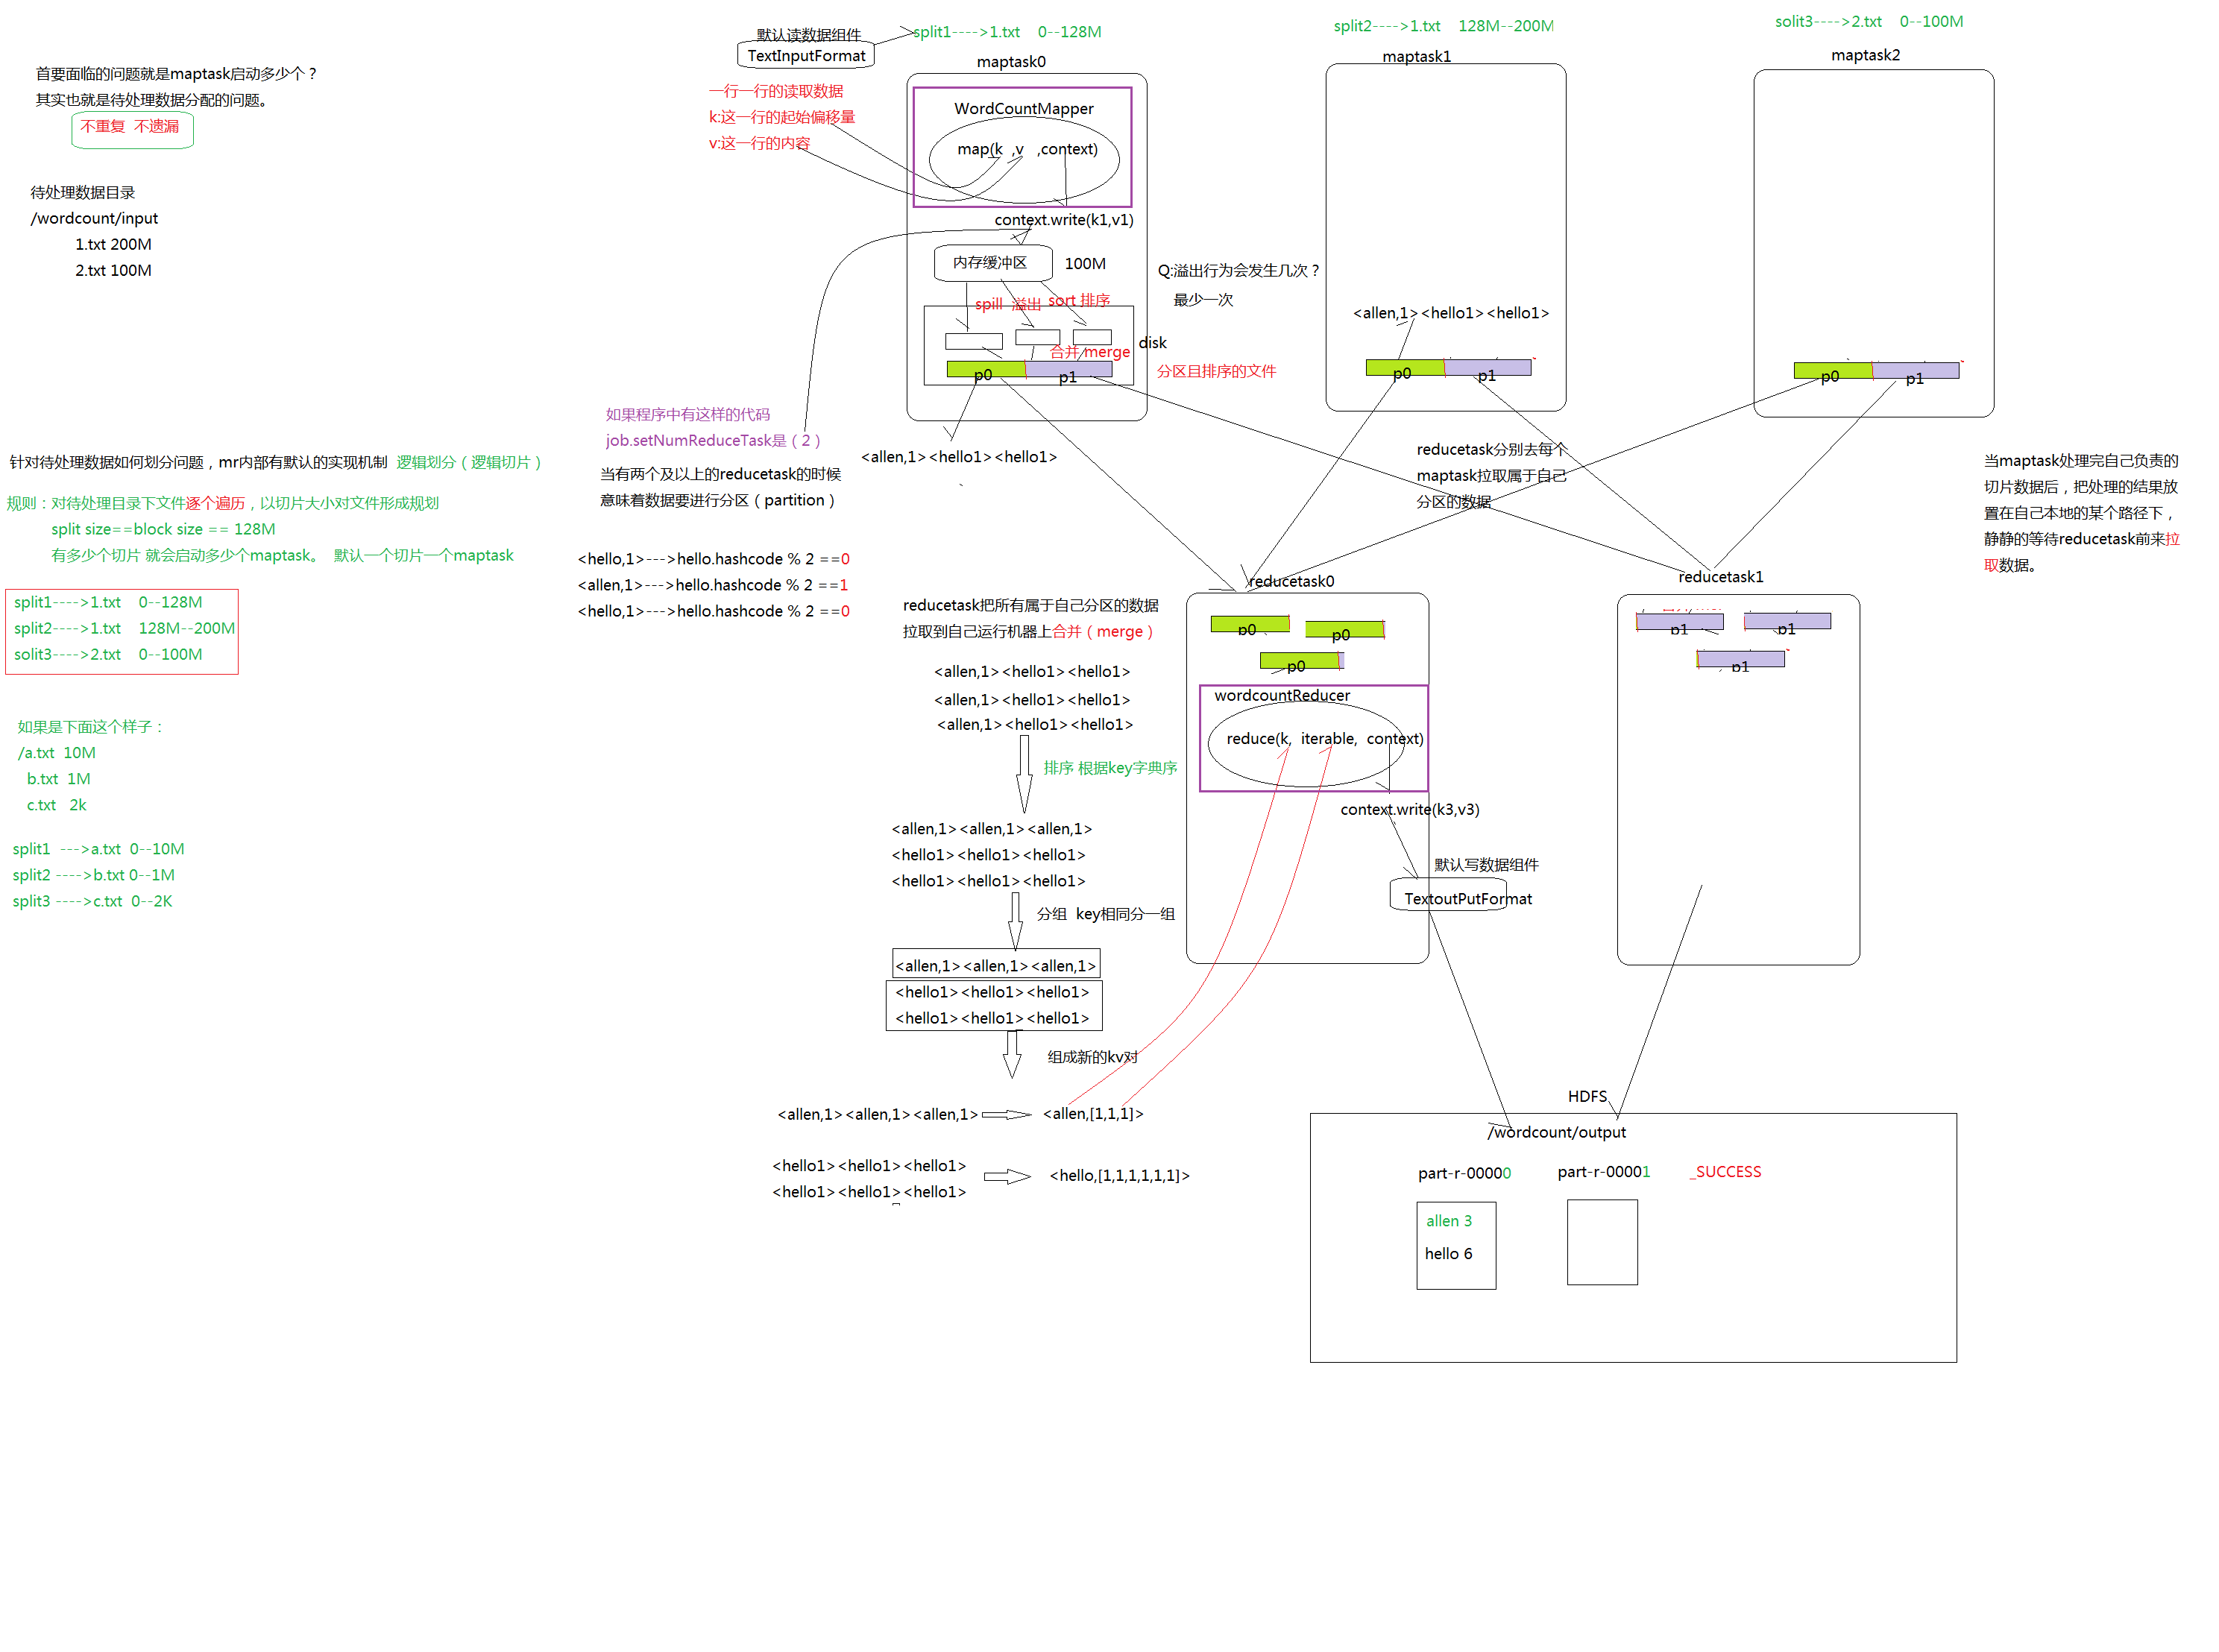Screen dimensions: 2219x1652
Task: Click the right arrow pointing to <allen,[1,1,1]>
Action: click(x=1006, y=1115)
